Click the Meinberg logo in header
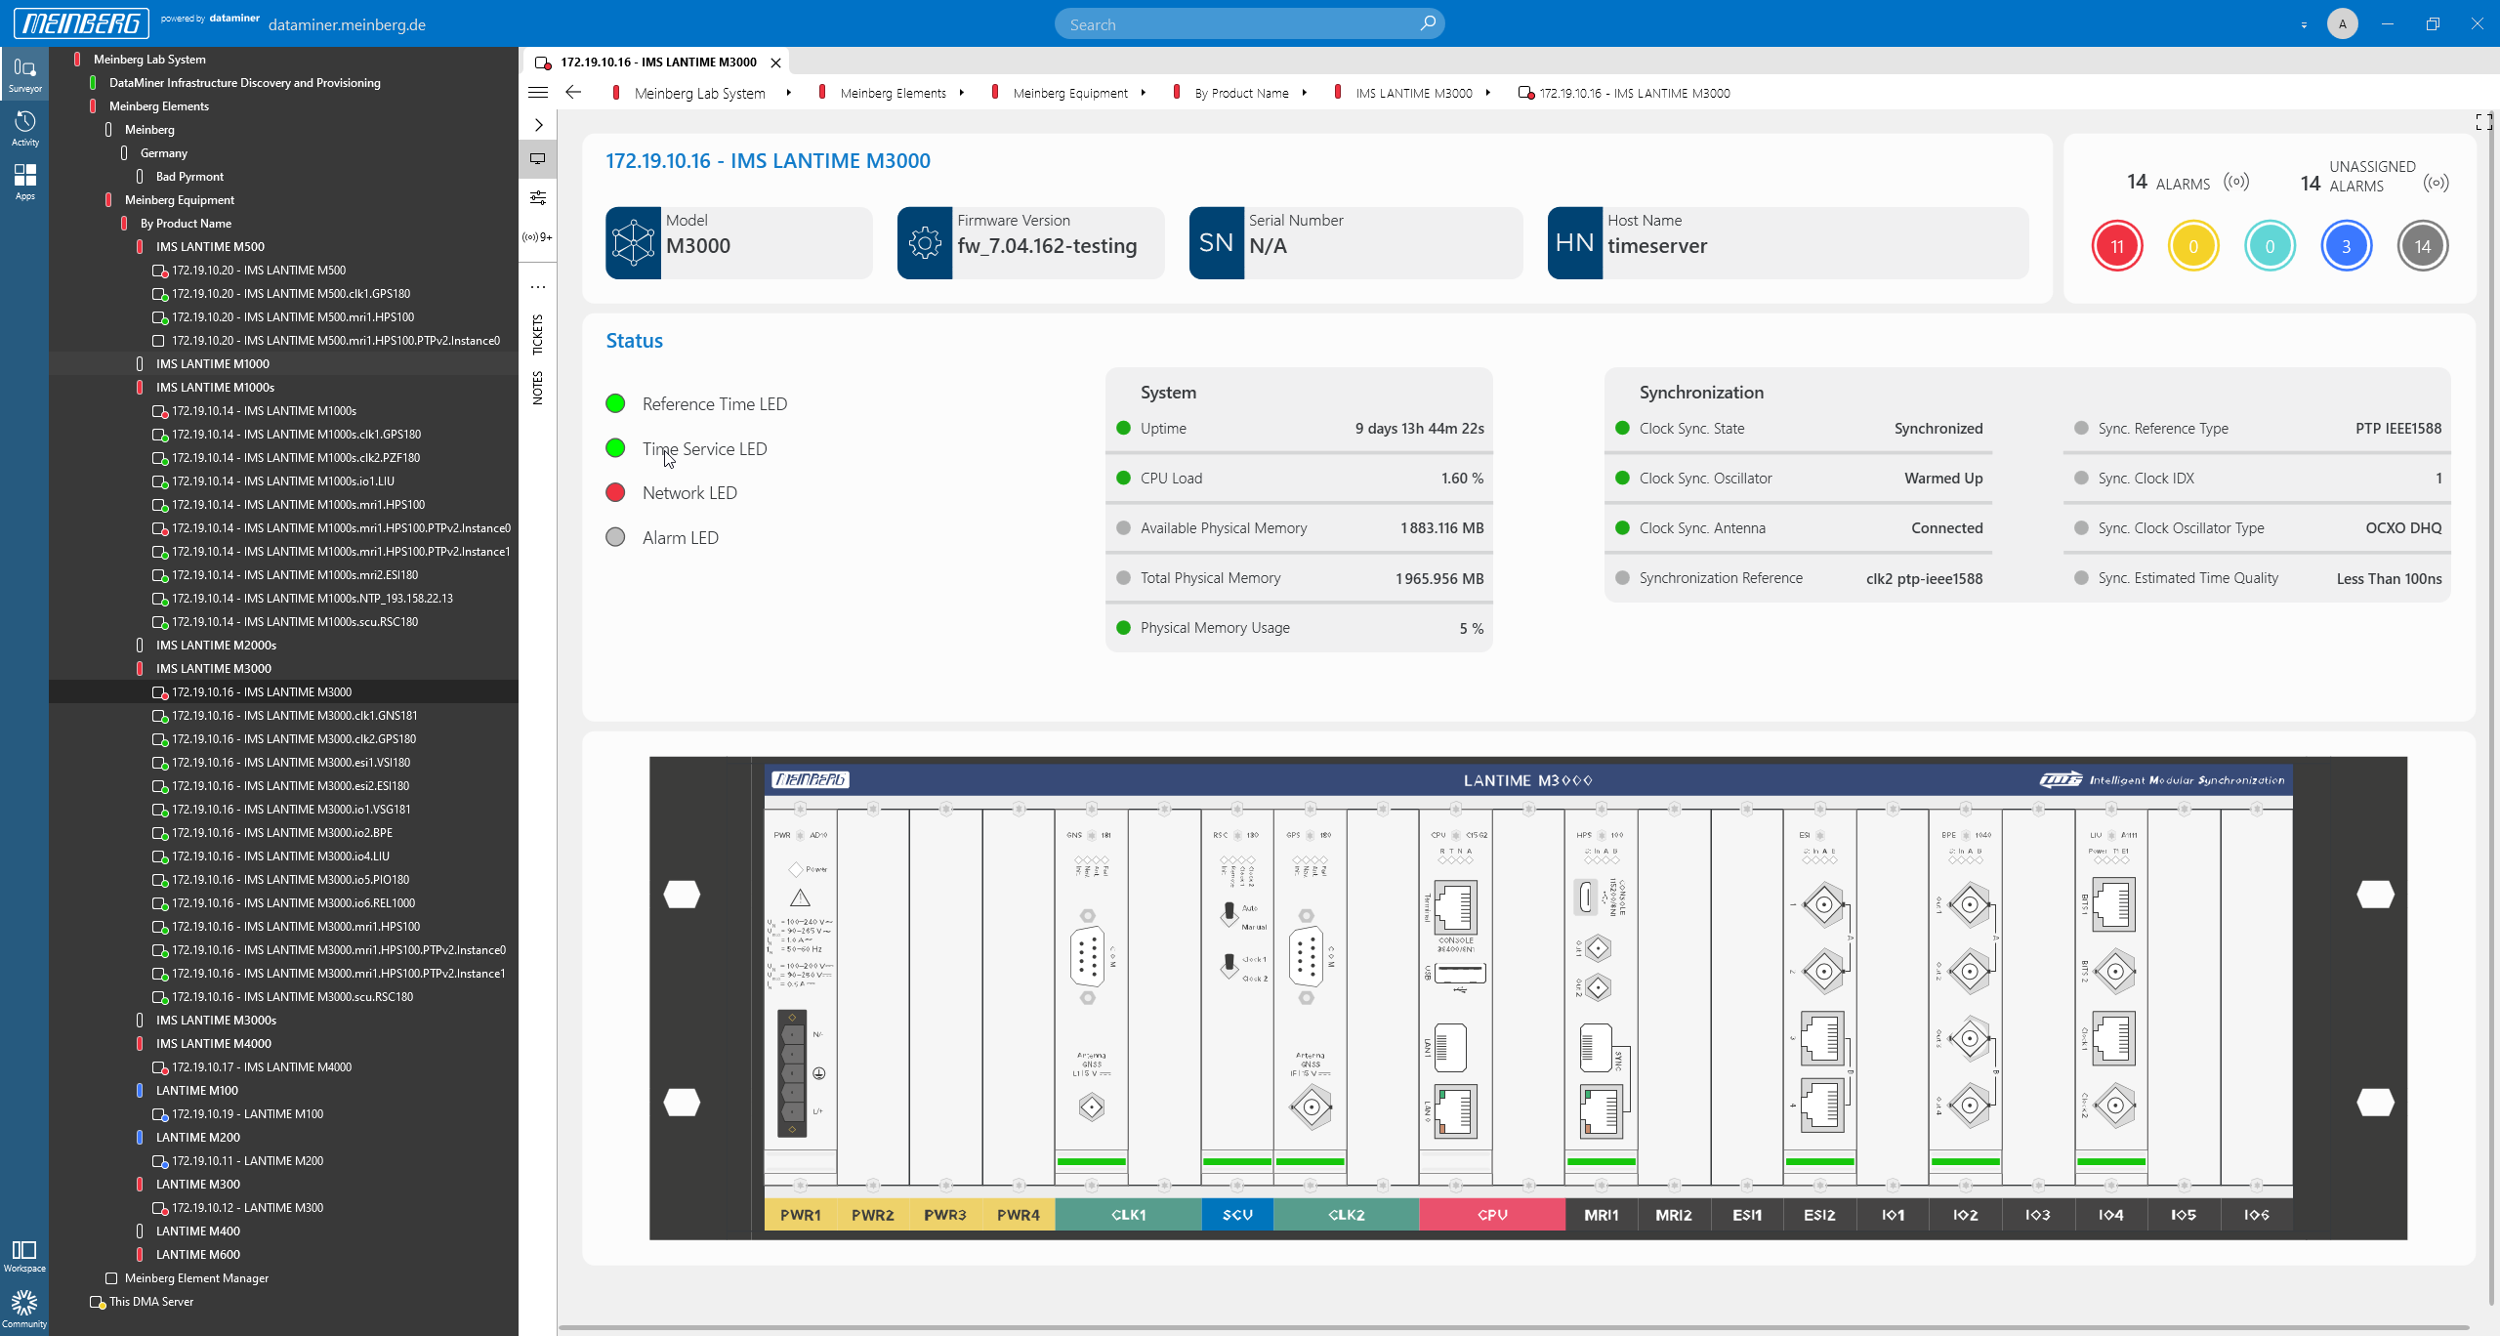This screenshot has height=1336, width=2500. (82, 23)
